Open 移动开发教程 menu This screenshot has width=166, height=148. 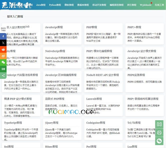[x=99, y=5]
